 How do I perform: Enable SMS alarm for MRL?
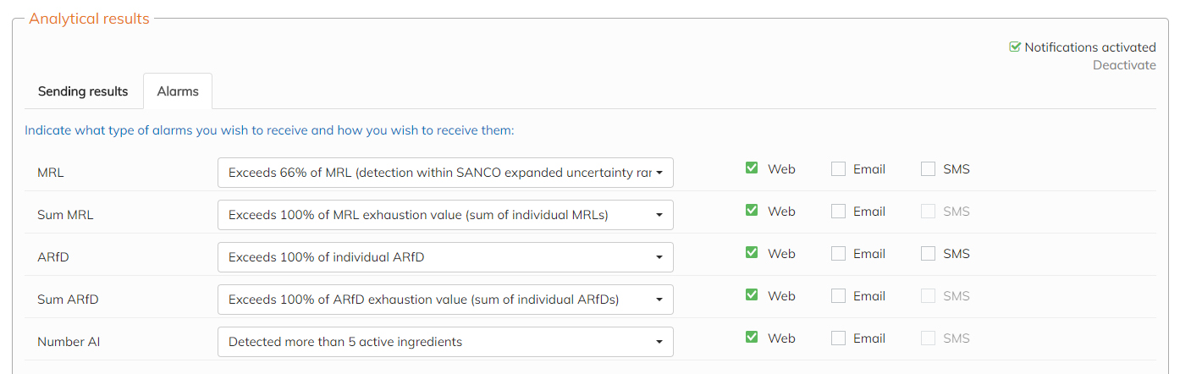tap(929, 169)
